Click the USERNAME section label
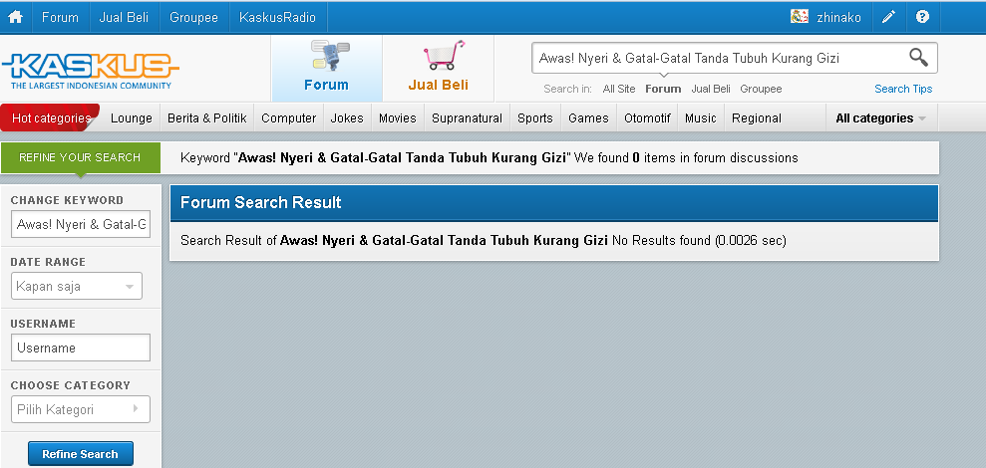This screenshot has width=986, height=468. coord(43,324)
